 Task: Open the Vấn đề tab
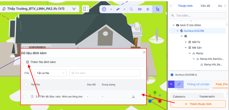pyautogui.click(x=205, y=6)
